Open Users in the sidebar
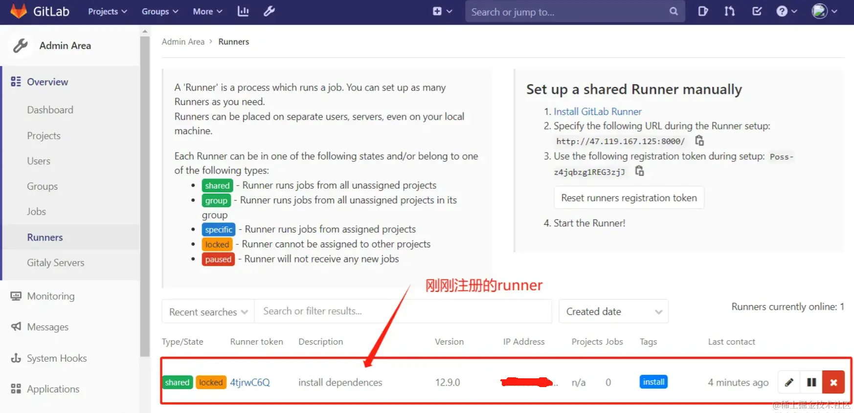 point(39,161)
